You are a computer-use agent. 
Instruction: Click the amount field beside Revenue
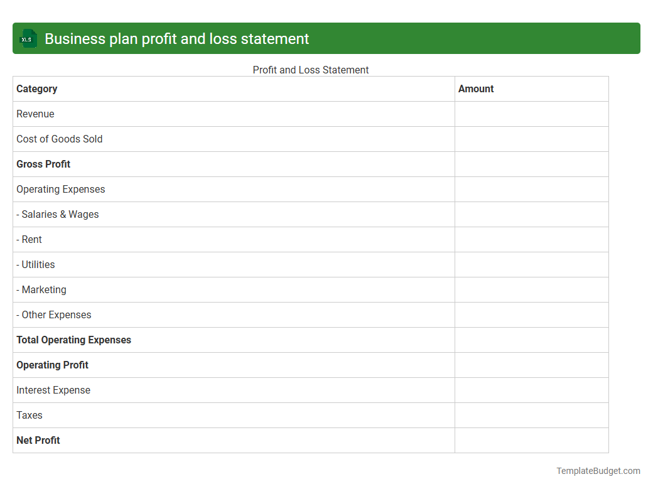click(x=531, y=114)
